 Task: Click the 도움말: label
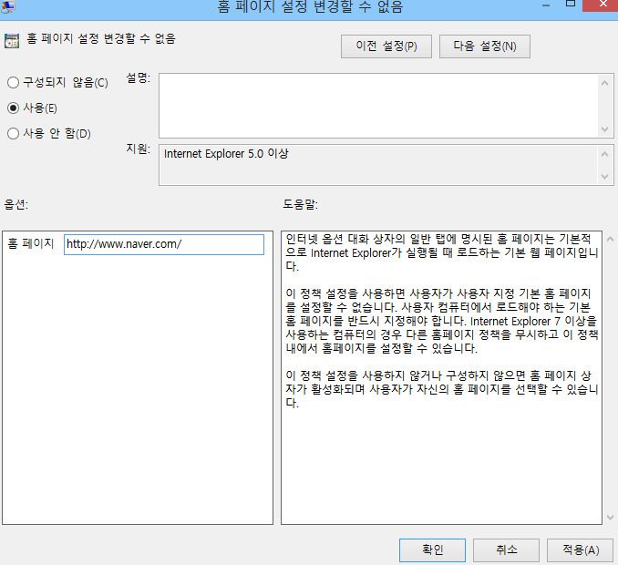pyautogui.click(x=300, y=204)
